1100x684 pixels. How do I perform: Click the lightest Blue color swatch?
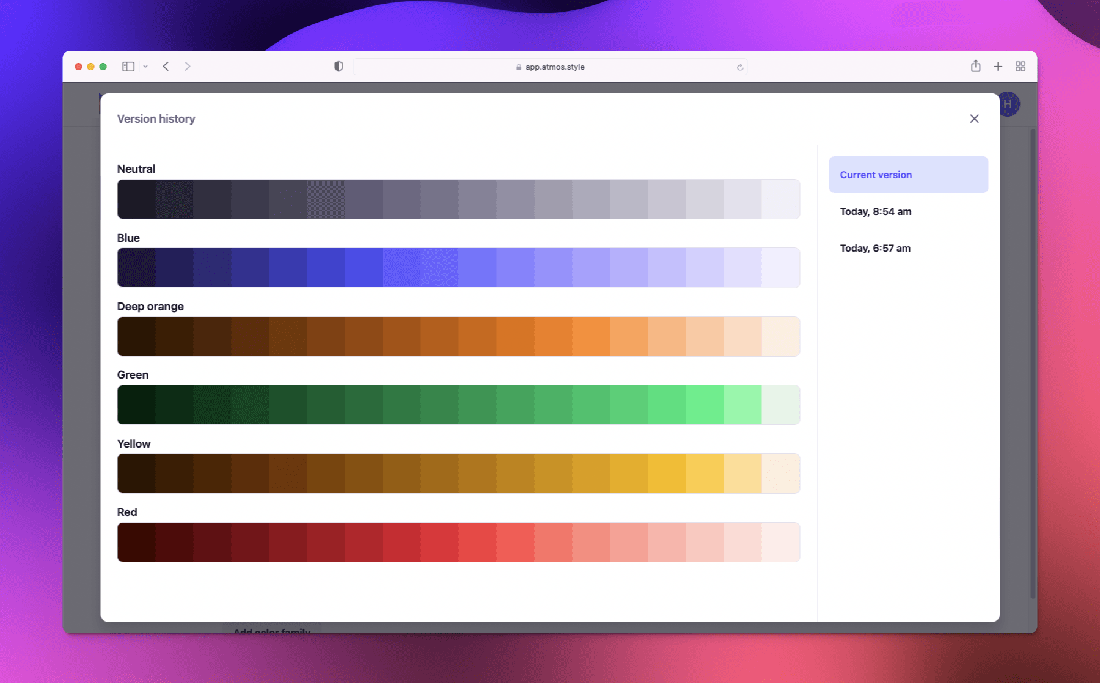tap(780, 267)
